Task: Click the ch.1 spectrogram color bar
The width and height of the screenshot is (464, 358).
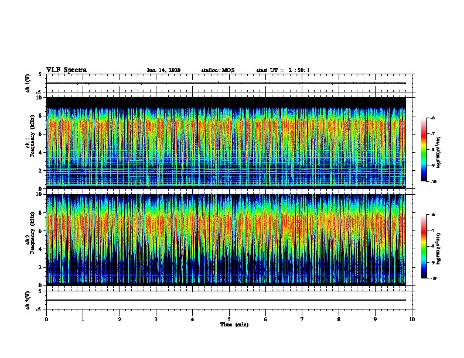Action: point(424,150)
